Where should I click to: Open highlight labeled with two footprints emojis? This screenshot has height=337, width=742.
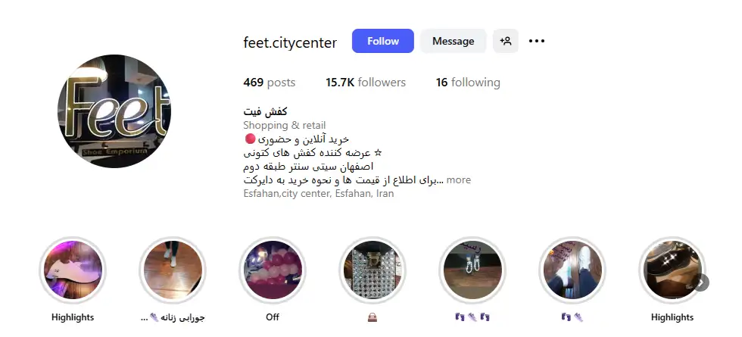pos(472,270)
